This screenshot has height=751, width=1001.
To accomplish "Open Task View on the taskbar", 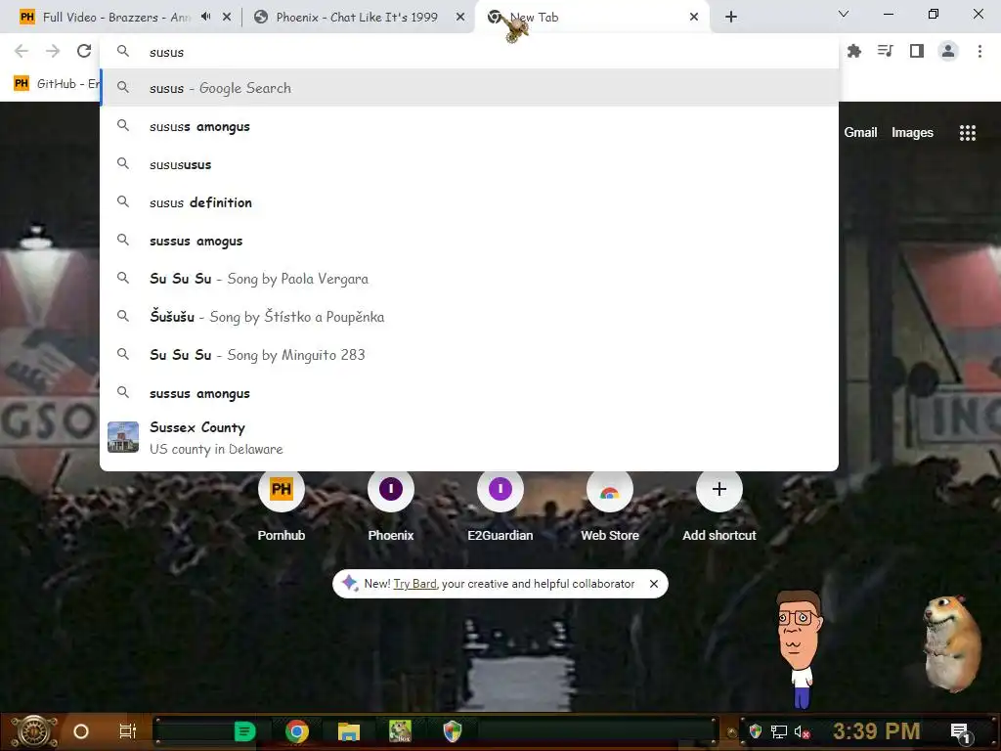I will (128, 731).
